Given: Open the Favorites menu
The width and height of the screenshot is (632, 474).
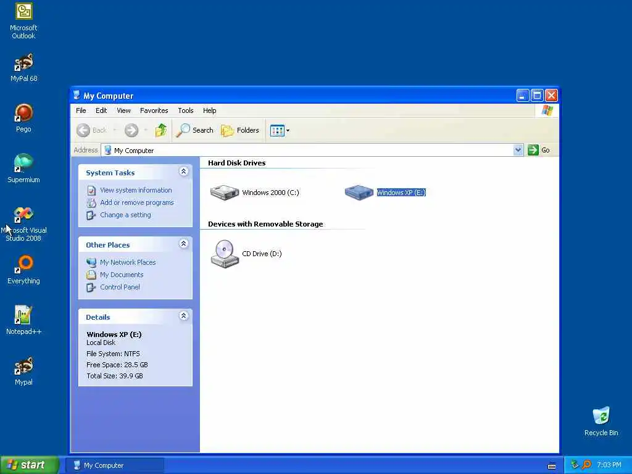Looking at the screenshot, I should (154, 110).
